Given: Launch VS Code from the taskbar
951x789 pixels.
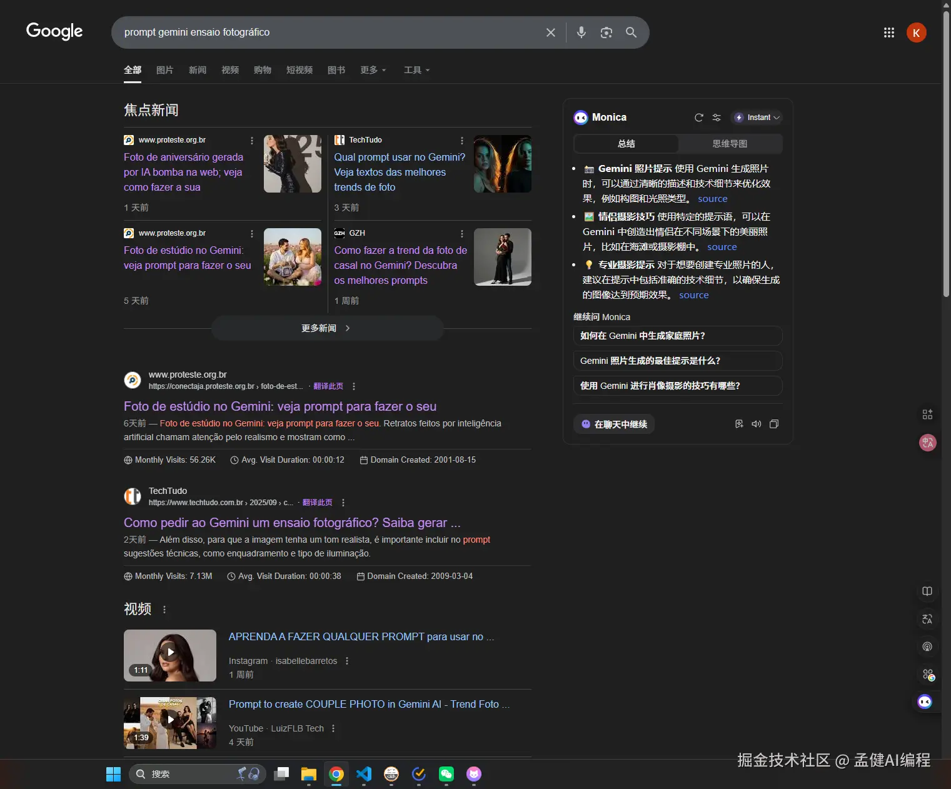Looking at the screenshot, I should (x=364, y=774).
